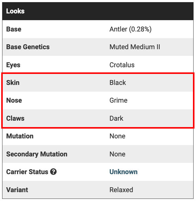This screenshot has height=201, width=196.
Task: Select the Skin row label
Action: point(13,82)
